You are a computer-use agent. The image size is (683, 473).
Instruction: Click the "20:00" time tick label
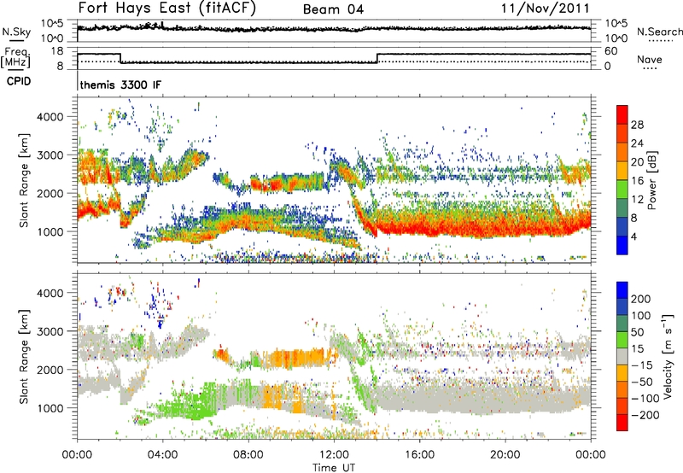(x=505, y=455)
